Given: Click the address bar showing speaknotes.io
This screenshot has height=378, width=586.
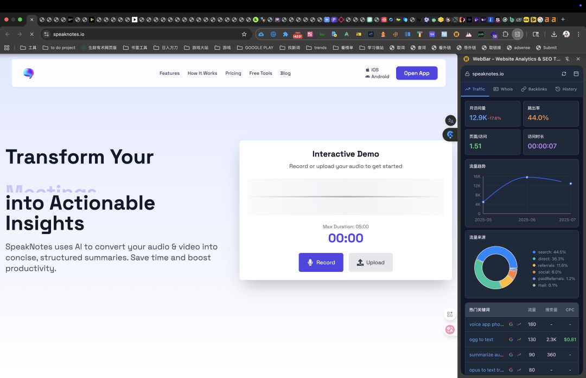Looking at the screenshot, I should [x=146, y=34].
